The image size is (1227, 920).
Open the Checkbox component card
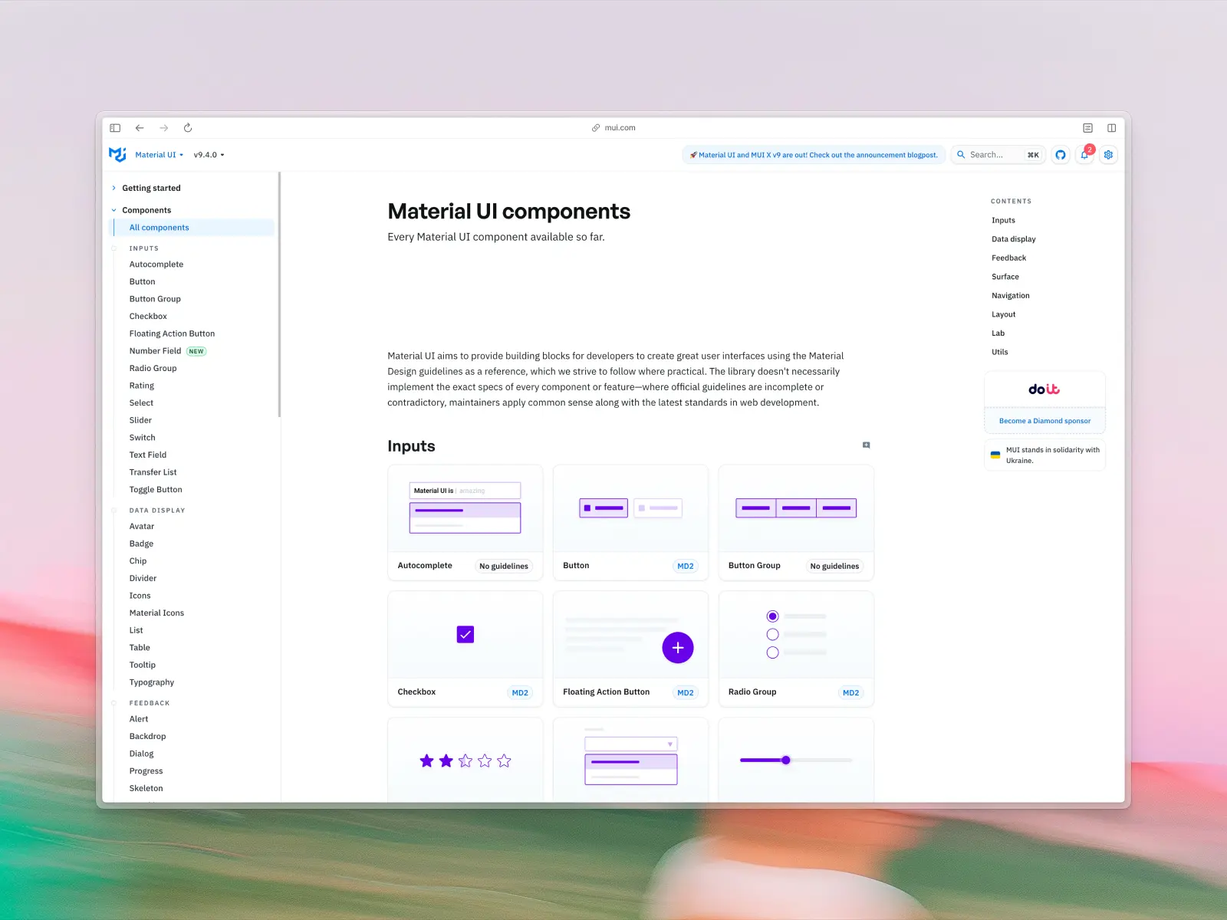(x=465, y=649)
